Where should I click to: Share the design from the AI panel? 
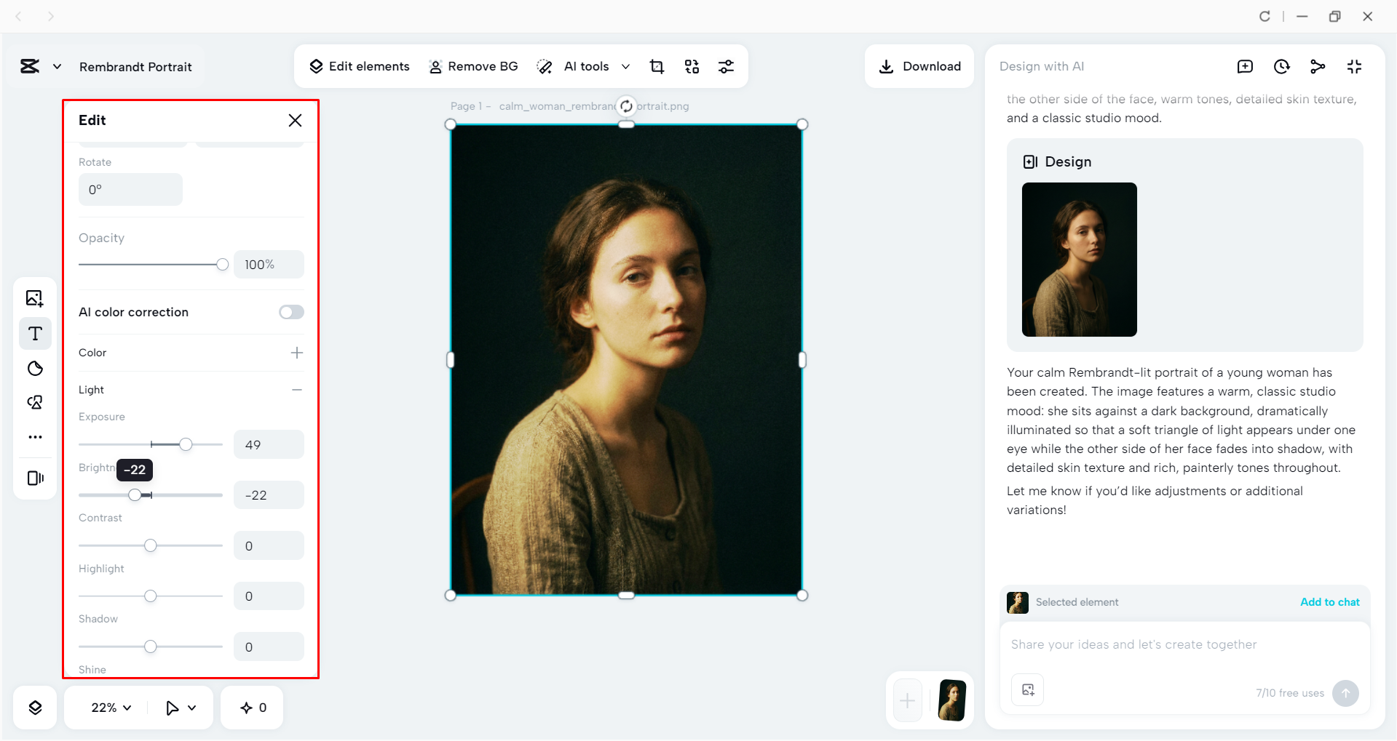tap(1318, 66)
